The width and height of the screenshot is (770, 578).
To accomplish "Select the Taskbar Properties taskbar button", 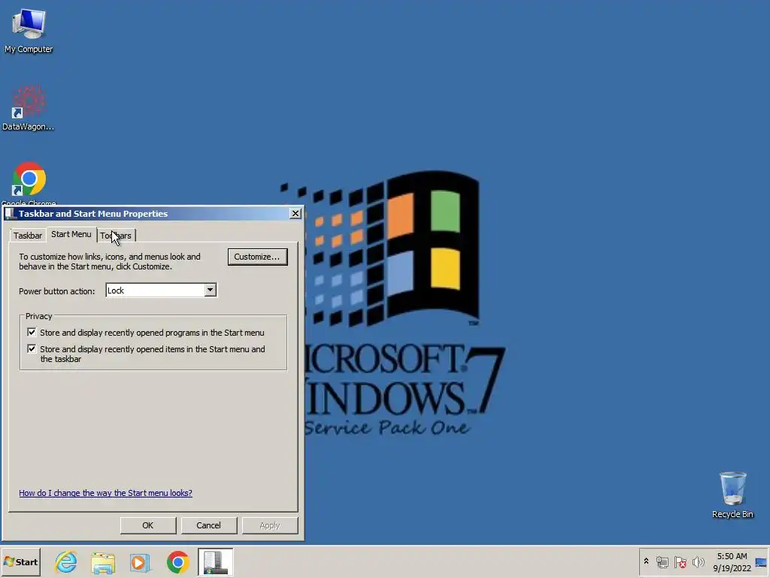I will [x=216, y=561].
